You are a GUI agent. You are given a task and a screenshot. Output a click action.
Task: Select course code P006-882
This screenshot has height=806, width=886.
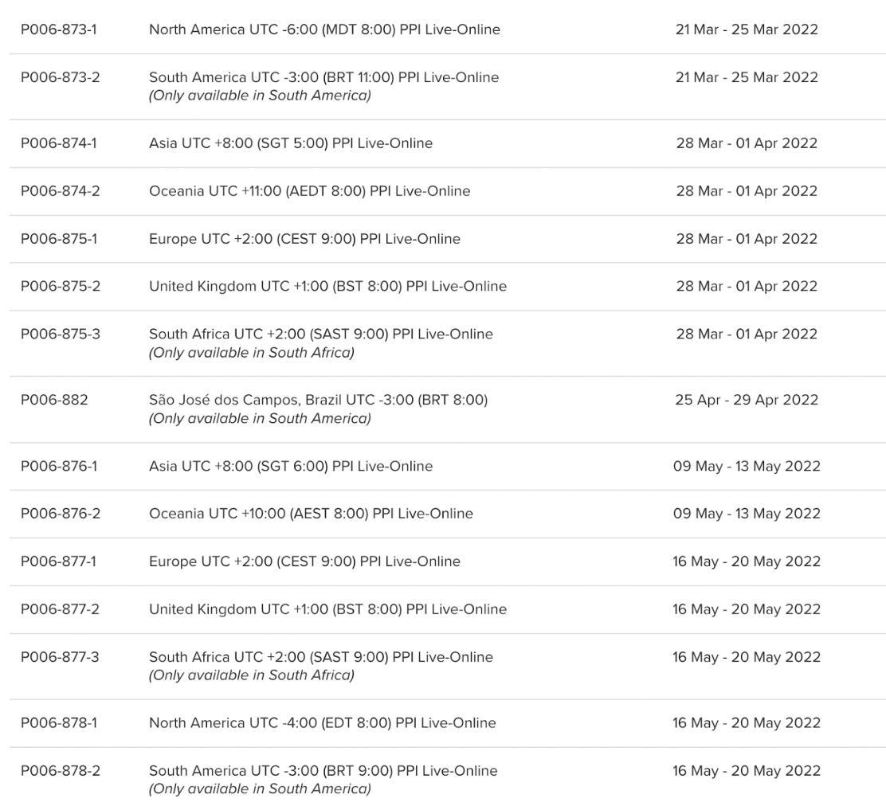[x=54, y=400]
